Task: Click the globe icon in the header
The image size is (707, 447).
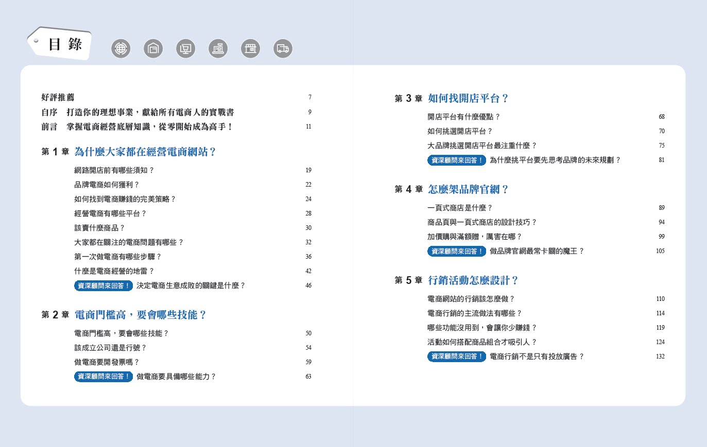Action: click(x=121, y=48)
